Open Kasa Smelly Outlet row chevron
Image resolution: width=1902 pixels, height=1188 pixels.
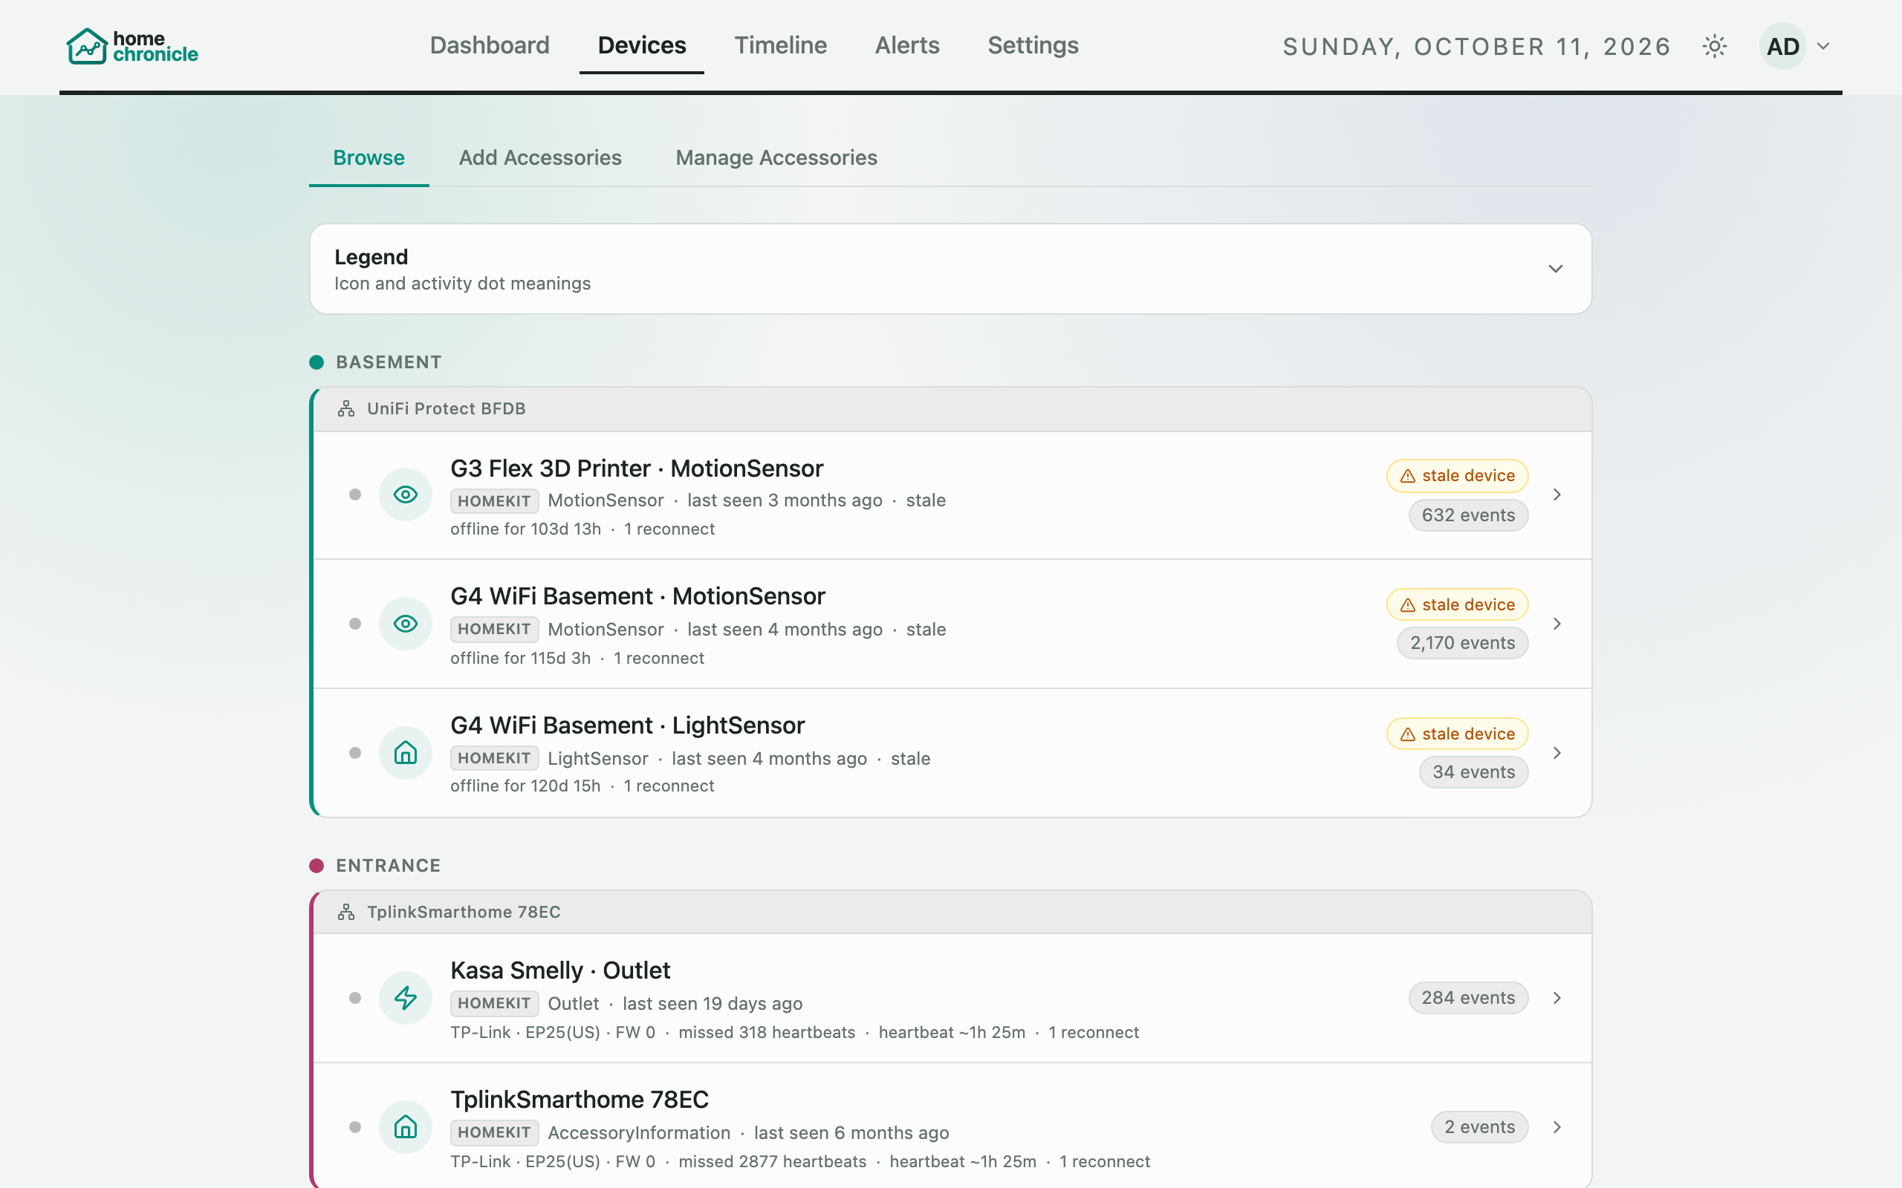(x=1557, y=998)
